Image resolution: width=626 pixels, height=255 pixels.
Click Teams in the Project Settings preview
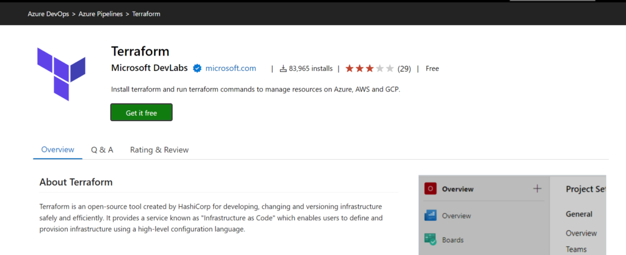click(x=576, y=249)
